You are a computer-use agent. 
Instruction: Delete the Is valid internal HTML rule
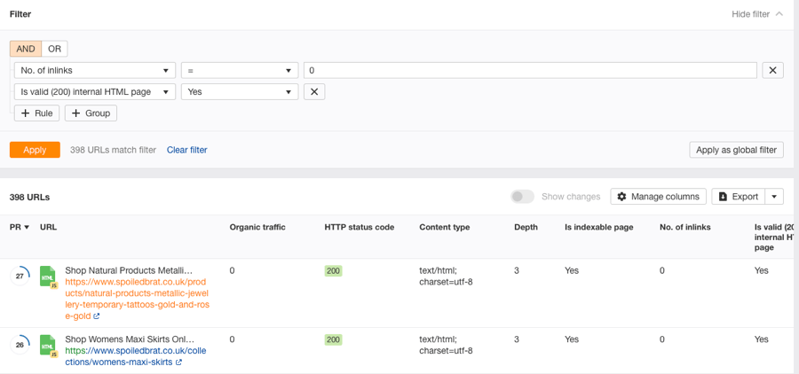pos(314,91)
